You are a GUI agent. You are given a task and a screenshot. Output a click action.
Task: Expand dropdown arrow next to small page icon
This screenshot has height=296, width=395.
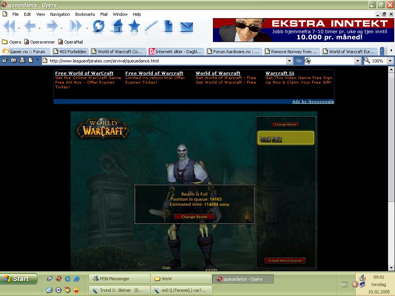pos(37,60)
